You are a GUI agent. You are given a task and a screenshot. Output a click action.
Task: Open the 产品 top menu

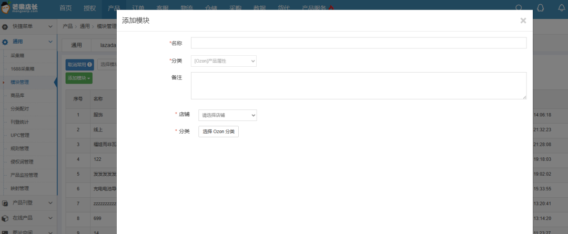(x=114, y=8)
